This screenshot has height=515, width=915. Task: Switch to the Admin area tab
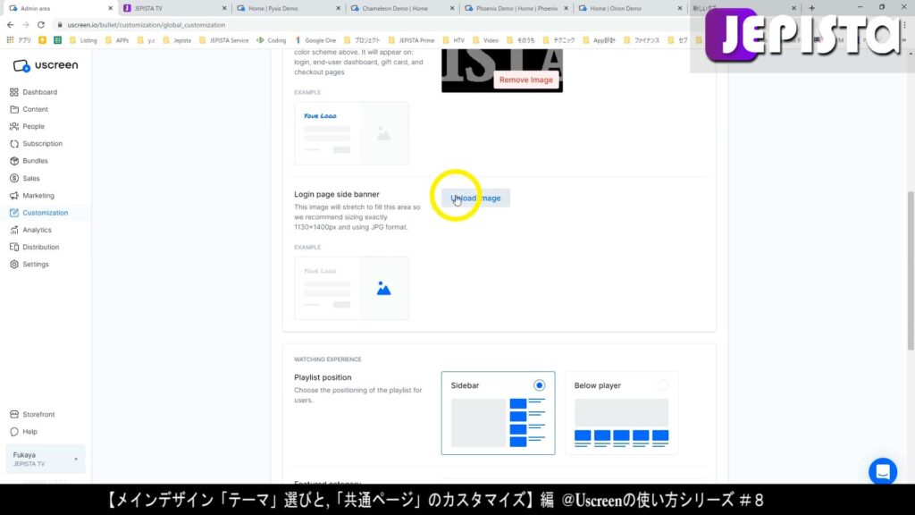tap(58, 8)
